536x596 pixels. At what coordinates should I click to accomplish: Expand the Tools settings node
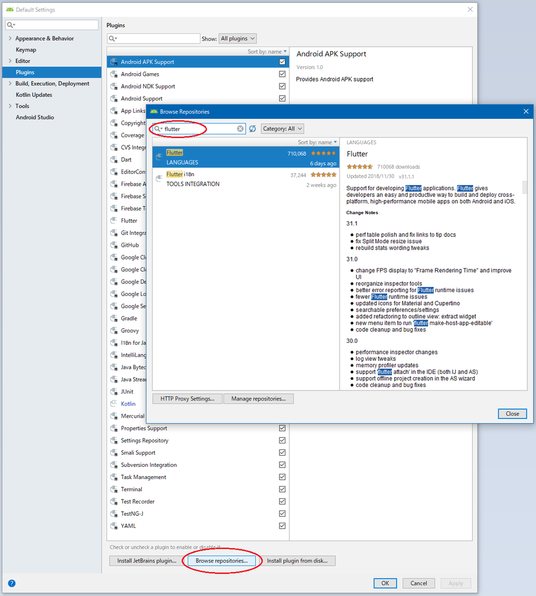tap(10, 106)
